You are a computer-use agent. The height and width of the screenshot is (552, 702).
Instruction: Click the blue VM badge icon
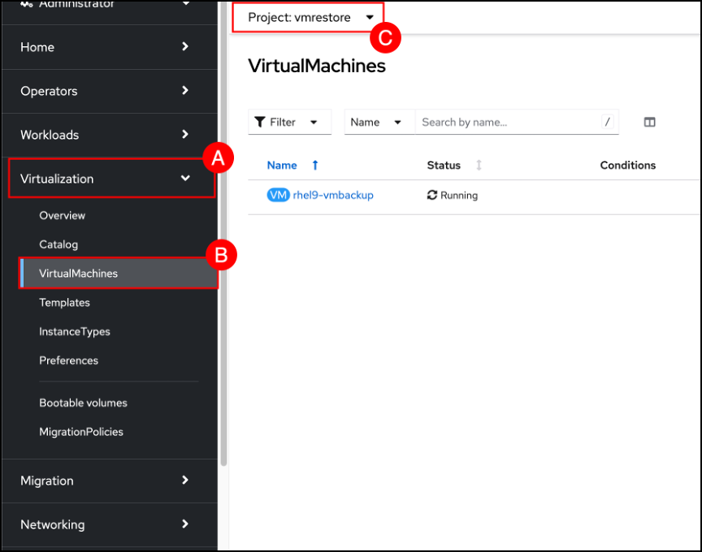(x=278, y=195)
